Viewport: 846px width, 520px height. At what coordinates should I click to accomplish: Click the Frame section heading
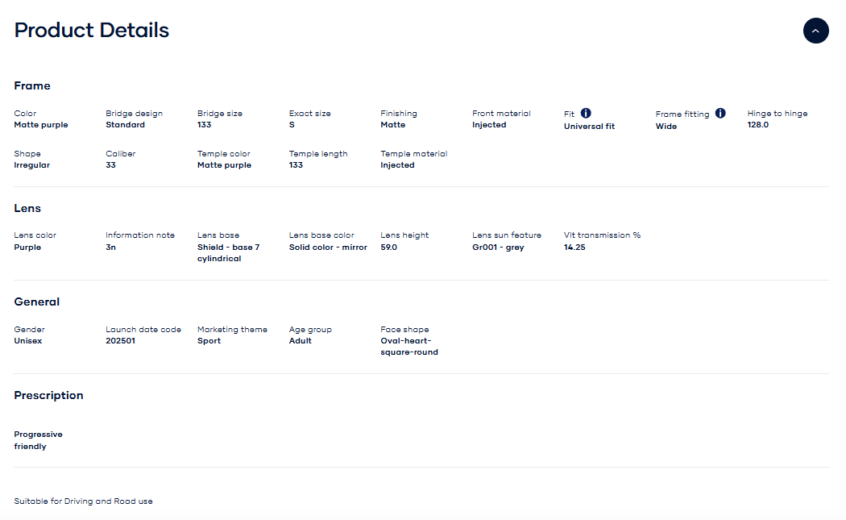(x=32, y=86)
